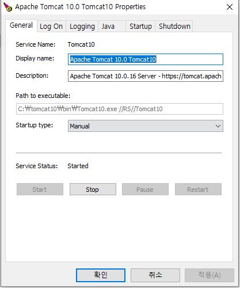The image size is (240, 288).
Task: Open the Shutdown tab
Action: pos(174,26)
